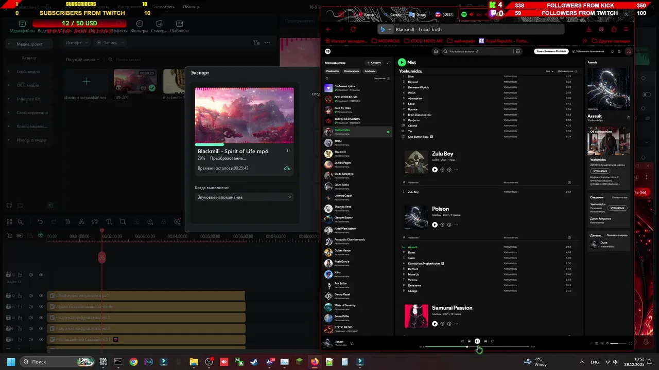Open Firefox from the taskbar
The height and width of the screenshot is (370, 659).
(x=315, y=362)
